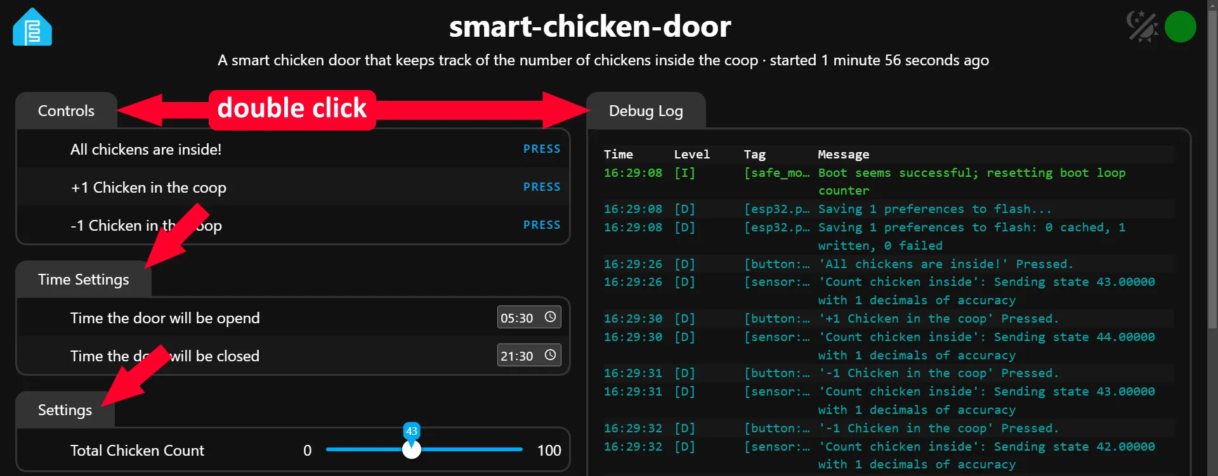Collapse the Settings group header
Viewport: 1218px width, 476px height.
[65, 410]
